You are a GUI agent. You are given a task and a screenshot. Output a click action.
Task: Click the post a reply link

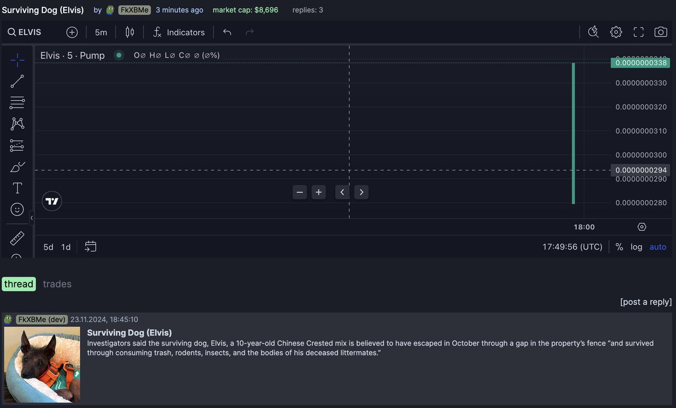click(x=646, y=301)
